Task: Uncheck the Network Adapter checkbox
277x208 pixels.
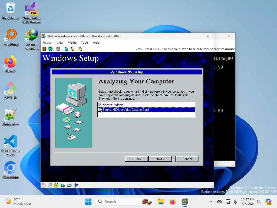Action: 100,105
